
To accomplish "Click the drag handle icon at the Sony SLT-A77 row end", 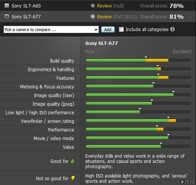I will (x=190, y=16).
